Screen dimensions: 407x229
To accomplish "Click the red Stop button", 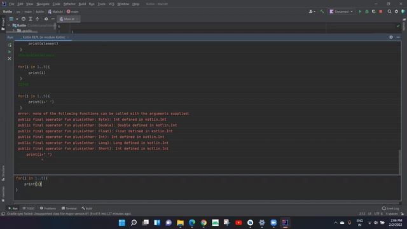I will [381, 11].
